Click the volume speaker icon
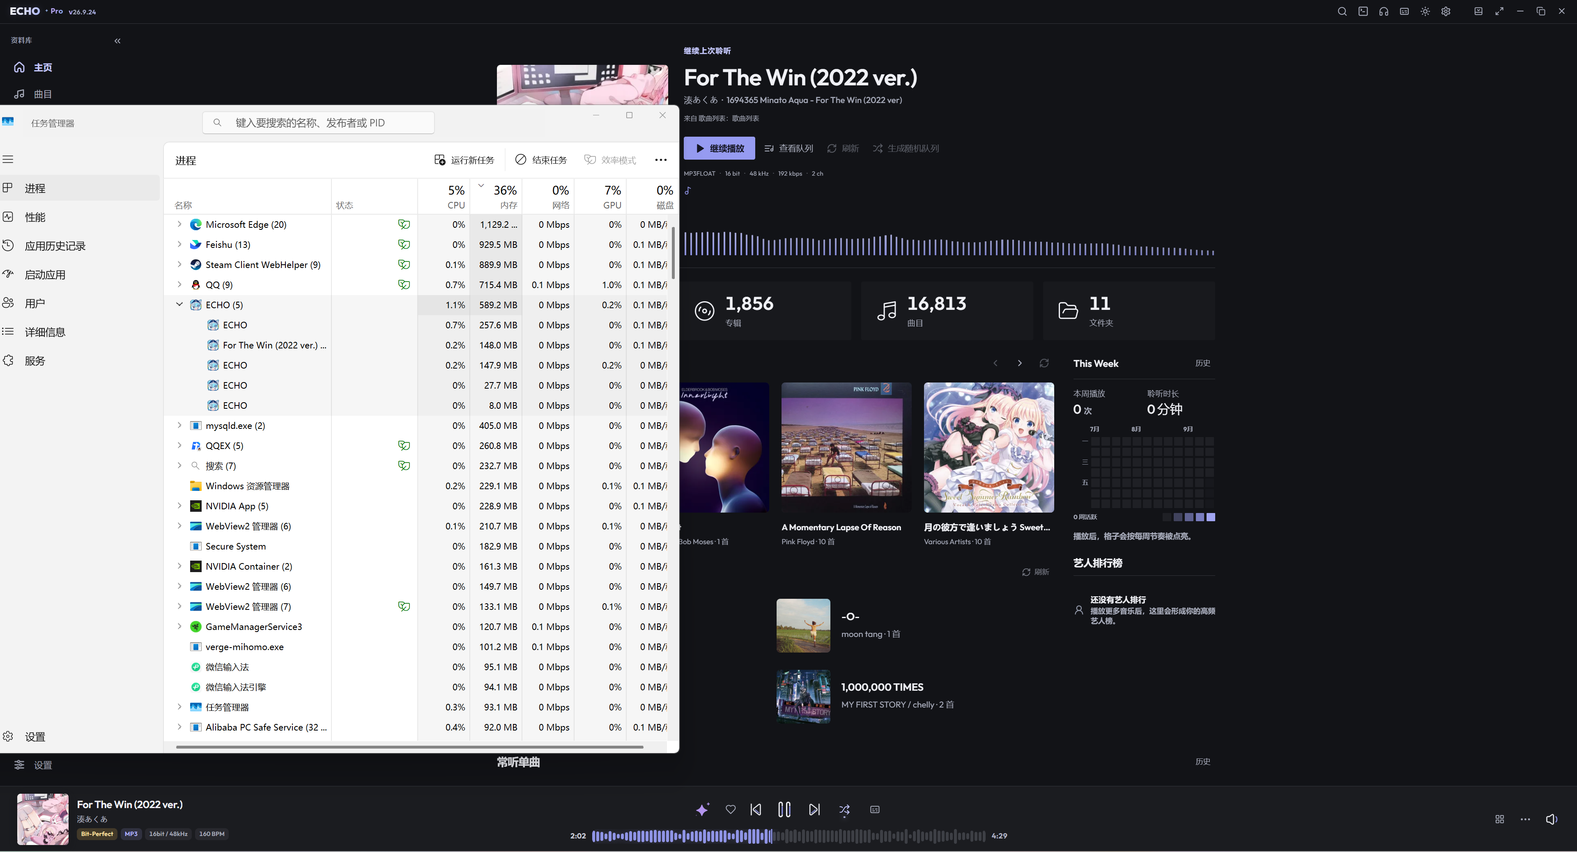 point(1551,819)
